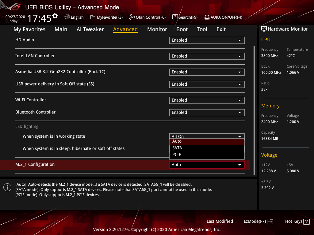The height and width of the screenshot is (235, 314).
Task: Click the globe language icon
Action: (67, 17)
